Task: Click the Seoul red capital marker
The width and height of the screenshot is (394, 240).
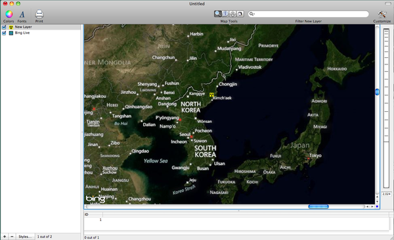Action: point(192,137)
